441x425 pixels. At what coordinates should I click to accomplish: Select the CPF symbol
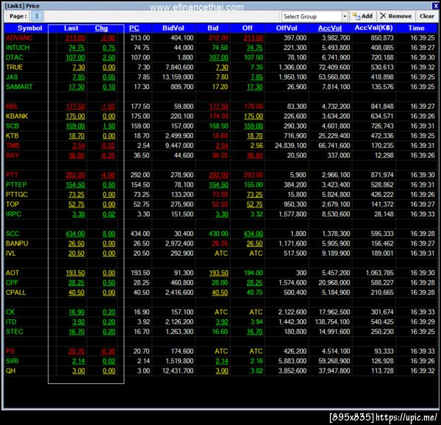pyautogui.click(x=12, y=282)
